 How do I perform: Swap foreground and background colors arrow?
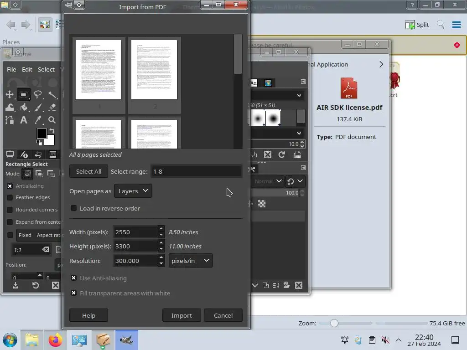click(x=52, y=131)
